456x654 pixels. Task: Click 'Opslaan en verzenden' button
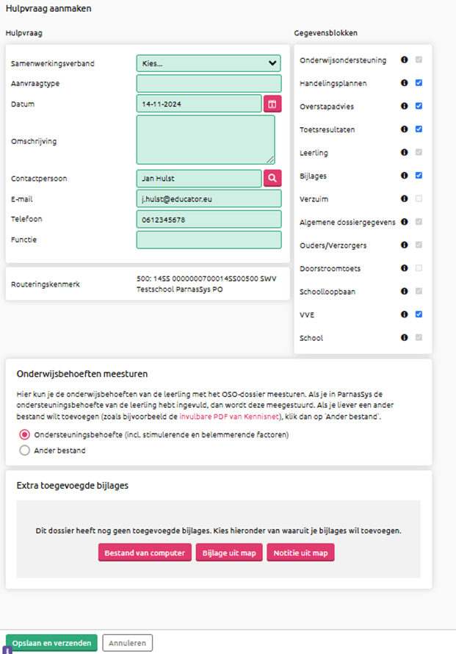click(51, 643)
